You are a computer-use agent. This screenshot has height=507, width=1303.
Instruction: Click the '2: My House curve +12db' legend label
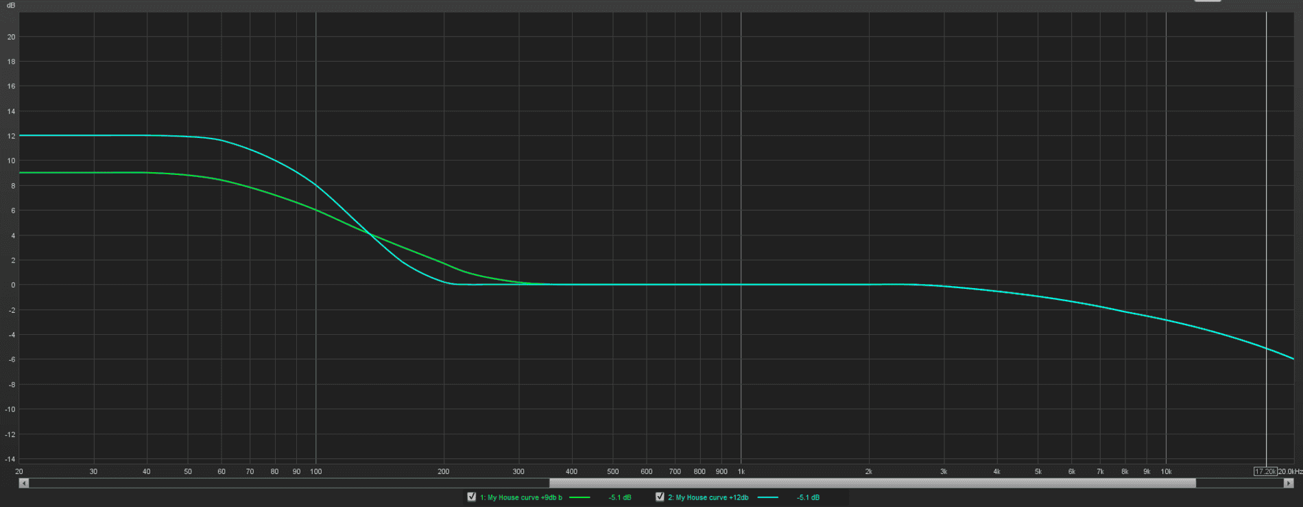tap(708, 497)
